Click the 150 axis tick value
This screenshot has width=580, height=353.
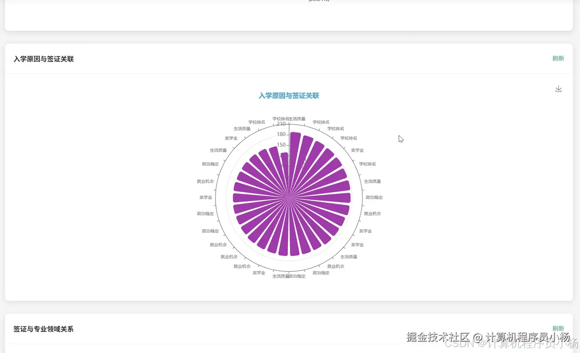(x=280, y=144)
